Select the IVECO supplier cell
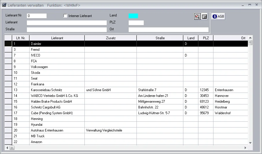The height and width of the screenshot is (154, 262). click(57, 55)
